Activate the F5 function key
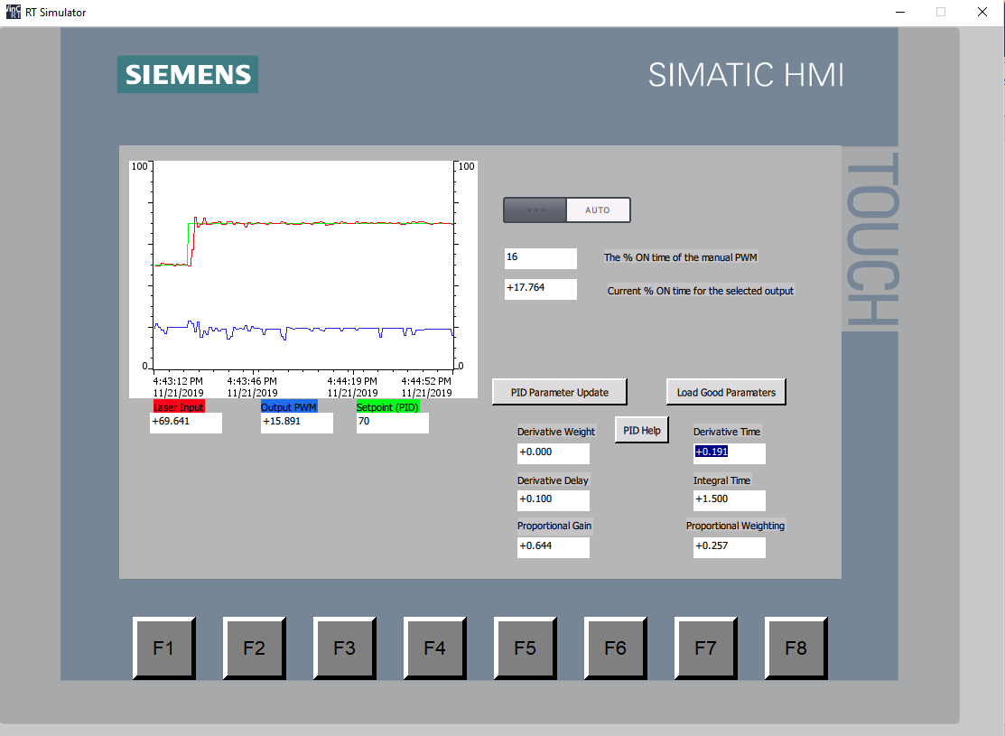The image size is (1005, 736). pyautogui.click(x=526, y=647)
